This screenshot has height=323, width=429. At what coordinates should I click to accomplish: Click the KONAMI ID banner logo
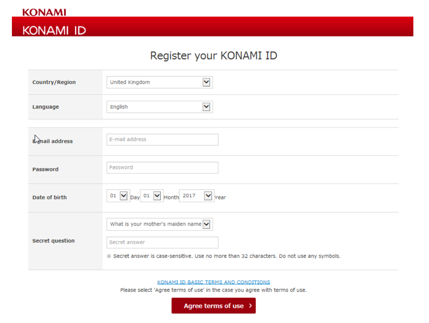54,31
